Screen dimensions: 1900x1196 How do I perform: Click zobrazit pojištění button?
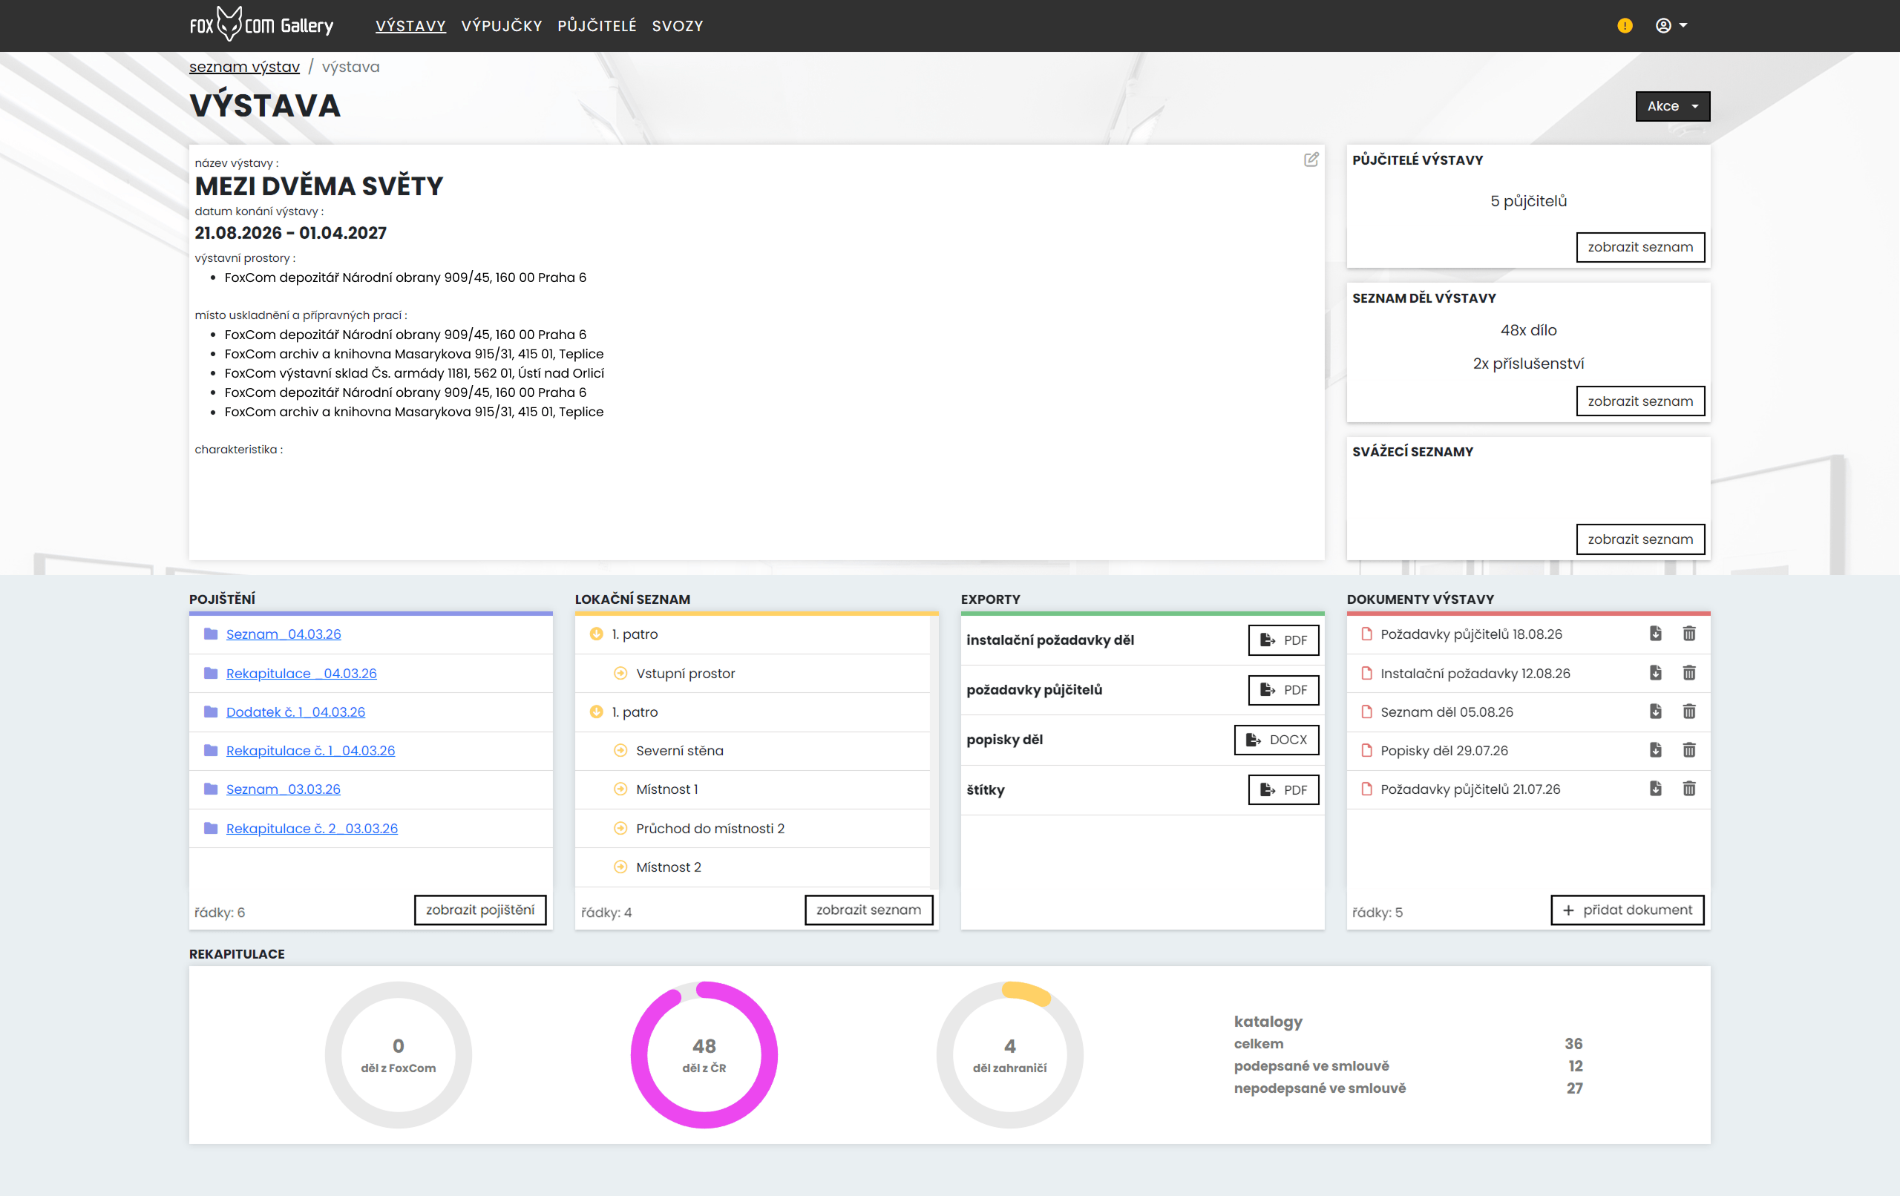[479, 910]
